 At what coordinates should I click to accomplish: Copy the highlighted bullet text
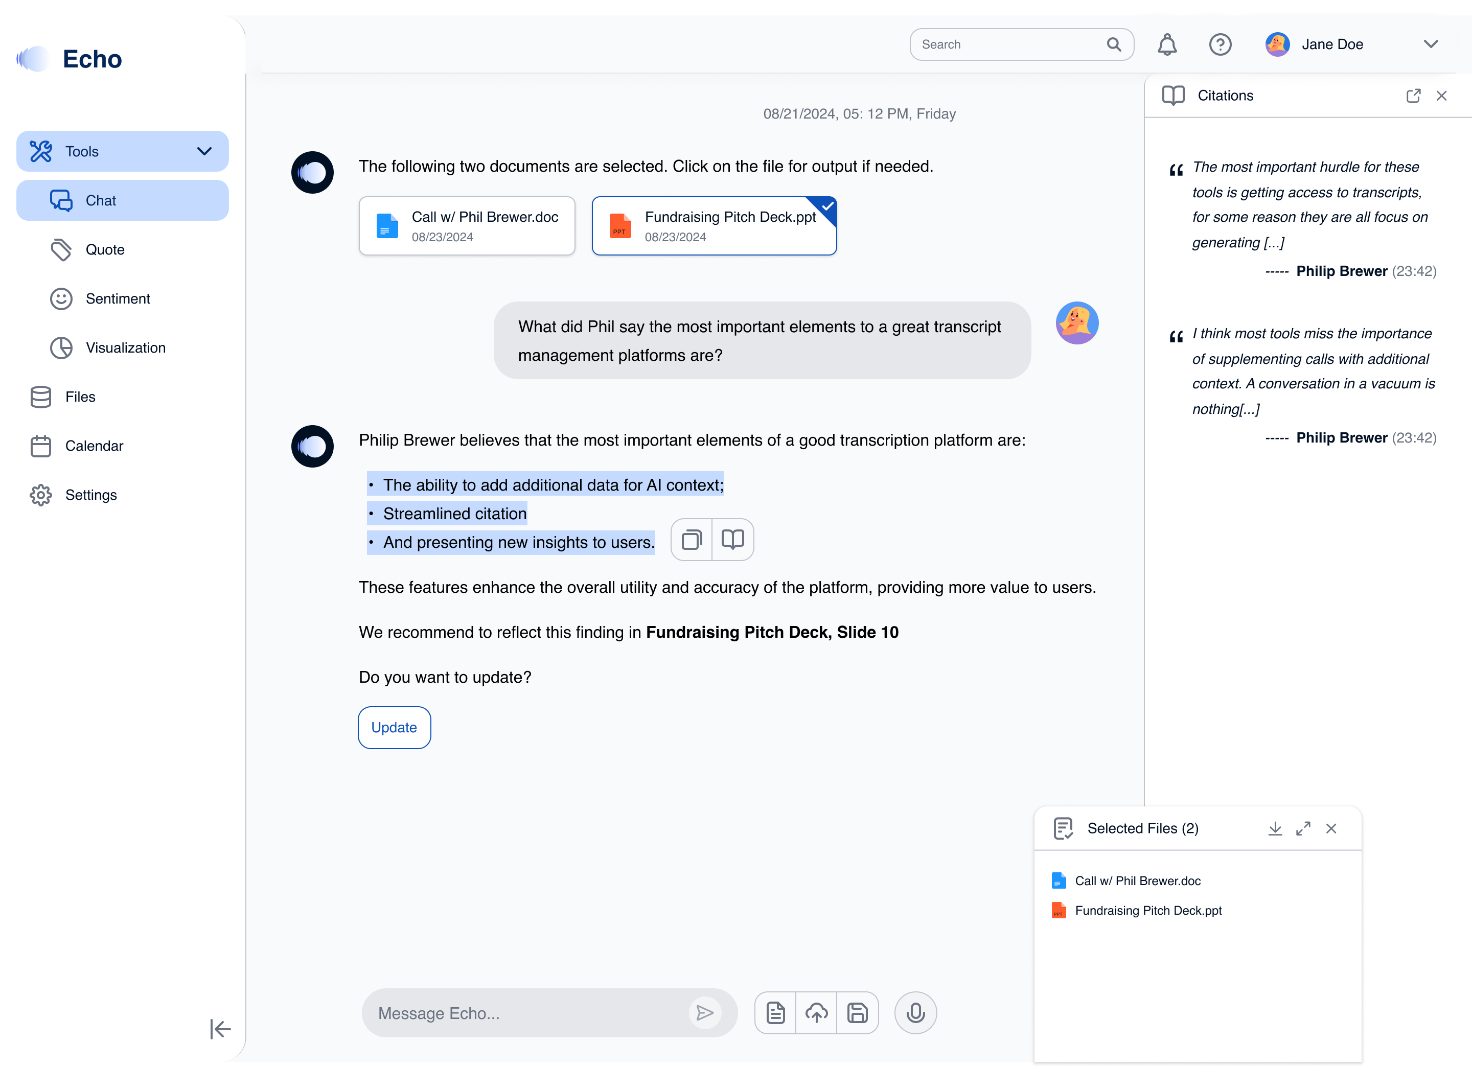coord(692,539)
